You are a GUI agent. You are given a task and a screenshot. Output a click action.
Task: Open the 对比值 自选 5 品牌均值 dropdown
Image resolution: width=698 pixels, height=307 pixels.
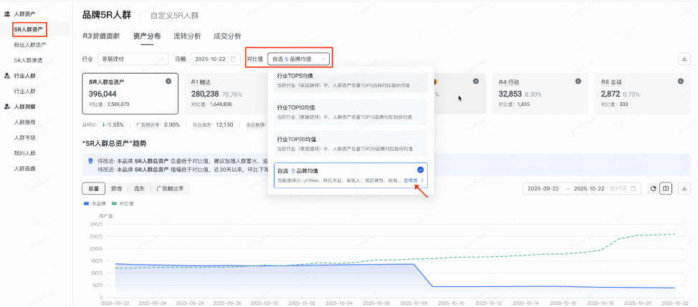pos(299,59)
